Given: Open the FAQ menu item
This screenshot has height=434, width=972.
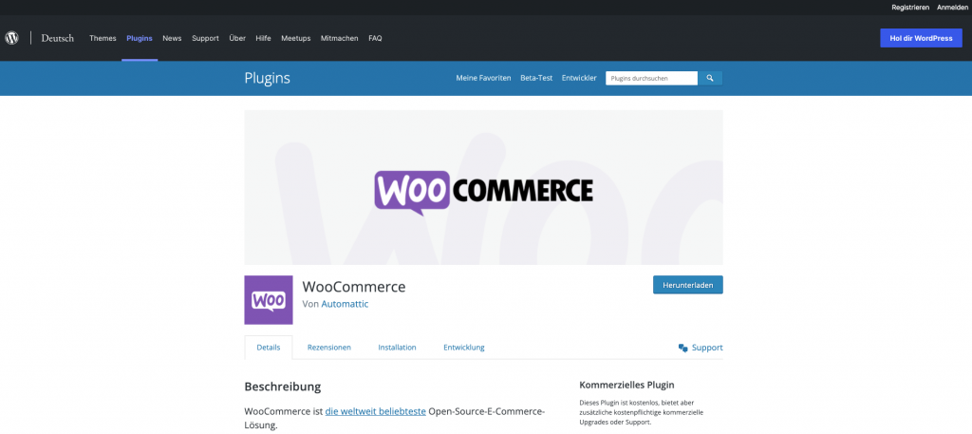Looking at the screenshot, I should pyautogui.click(x=375, y=38).
